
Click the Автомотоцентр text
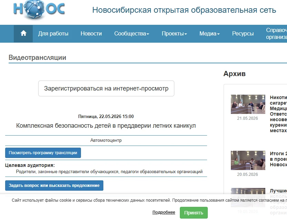point(106,140)
